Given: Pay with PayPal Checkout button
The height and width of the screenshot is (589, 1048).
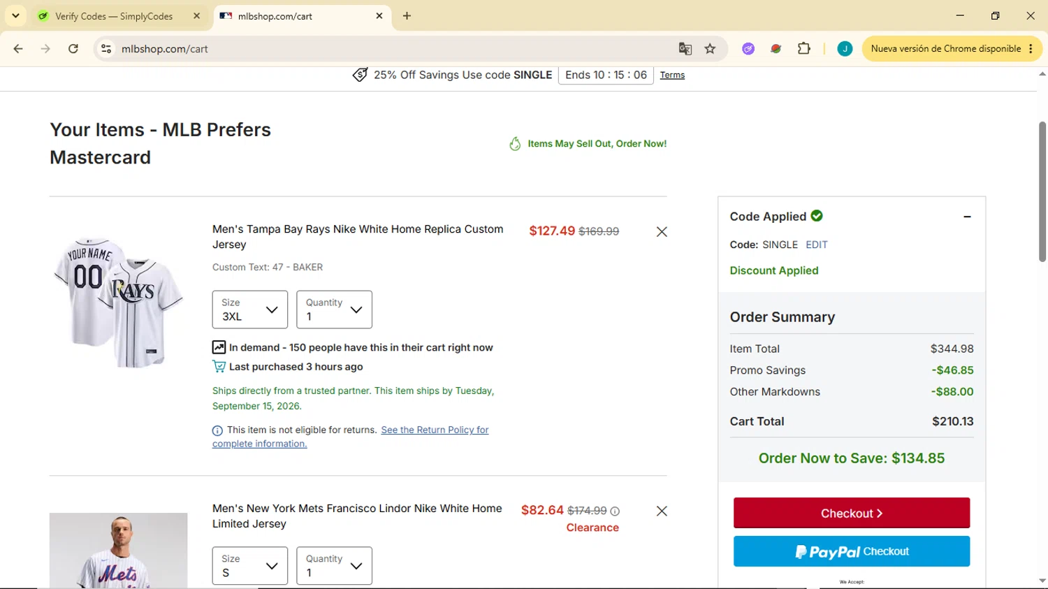Looking at the screenshot, I should pos(852,551).
